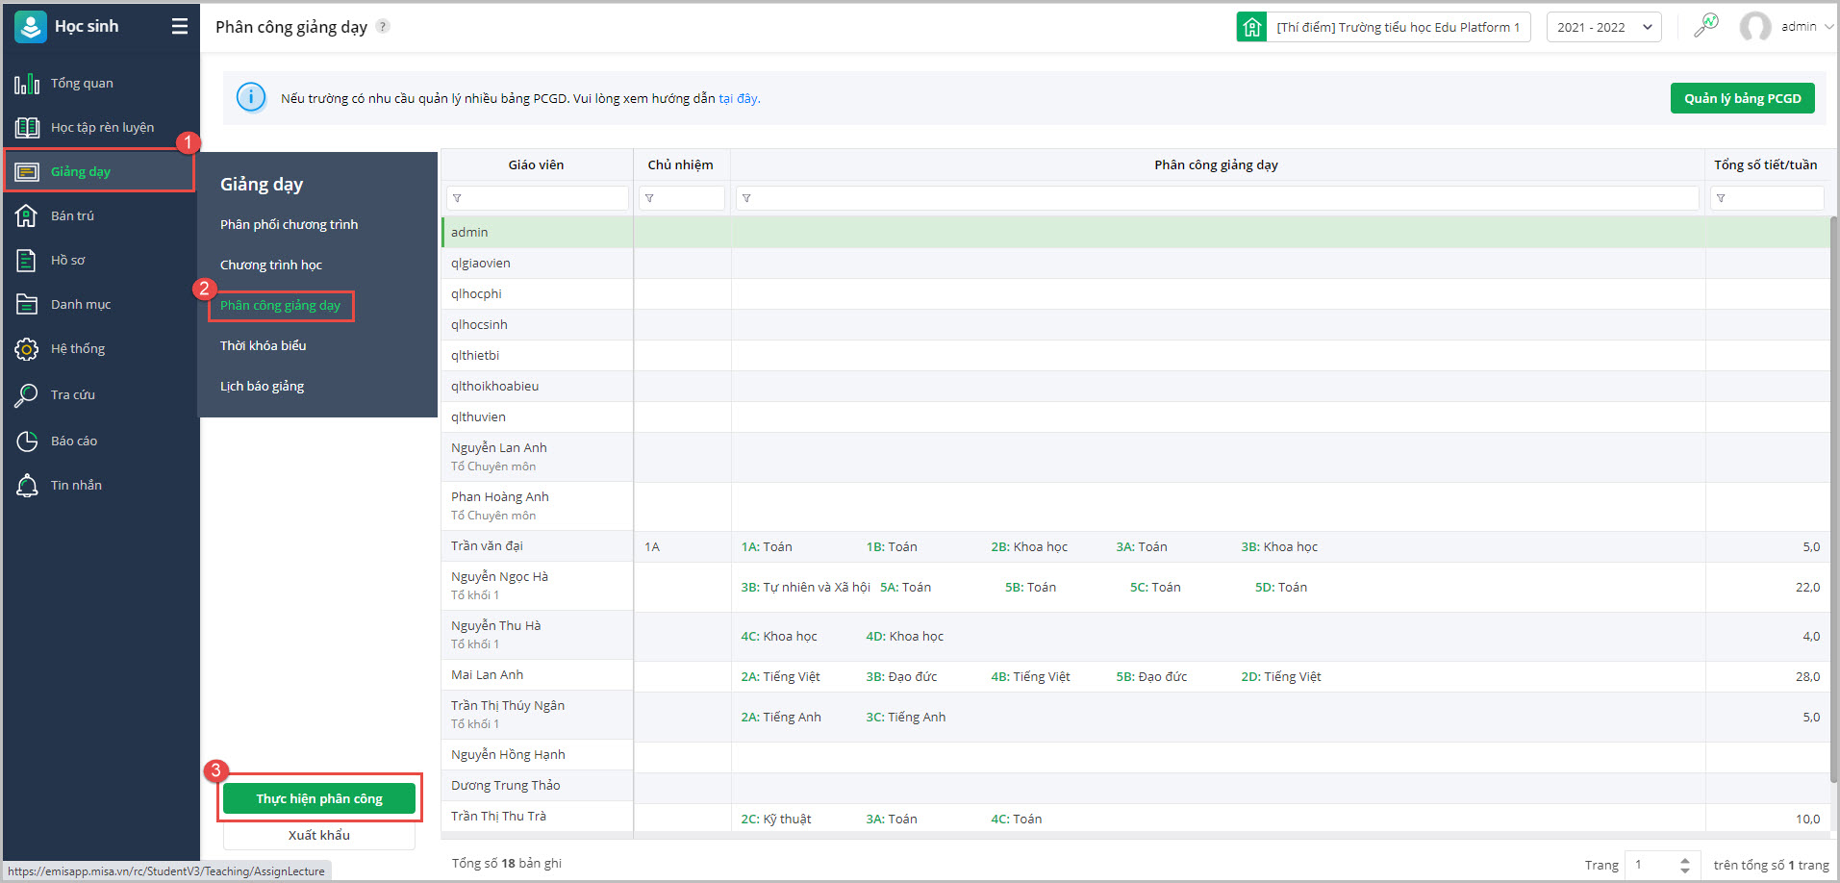Click the help question mark icon
This screenshot has height=883, width=1840.
coord(383,27)
